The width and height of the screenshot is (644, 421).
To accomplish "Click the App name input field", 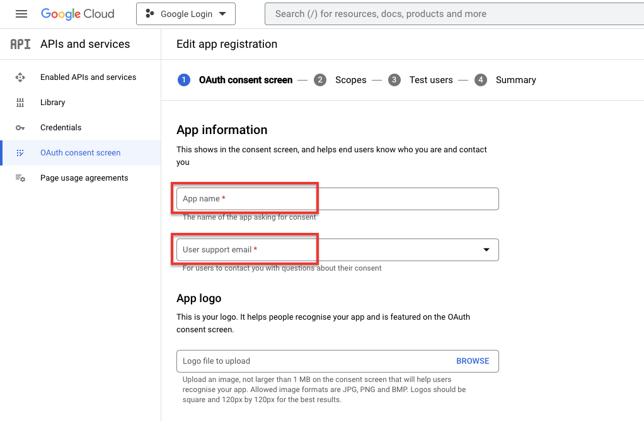I will pos(338,199).
